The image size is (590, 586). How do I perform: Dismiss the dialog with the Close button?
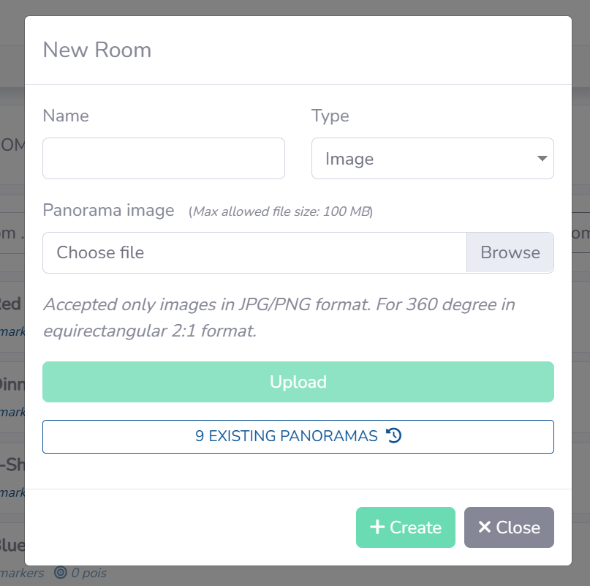click(x=509, y=527)
